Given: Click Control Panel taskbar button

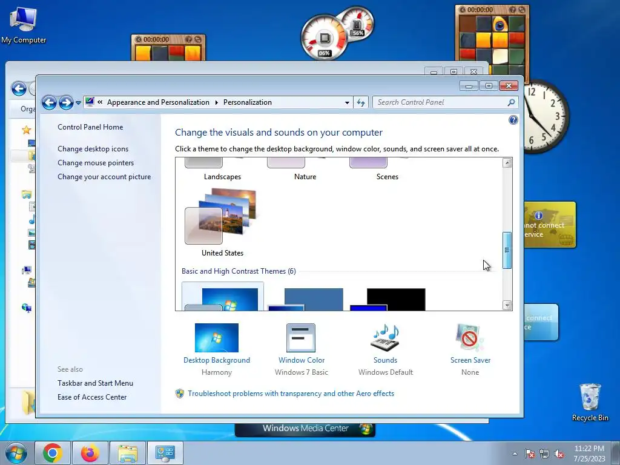Looking at the screenshot, I should (x=165, y=453).
